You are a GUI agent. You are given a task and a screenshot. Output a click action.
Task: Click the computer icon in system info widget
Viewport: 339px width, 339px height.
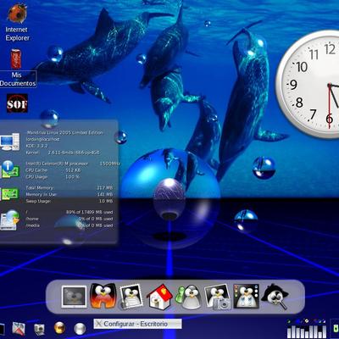9,142
